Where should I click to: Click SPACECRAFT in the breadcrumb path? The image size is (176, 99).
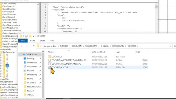point(91,46)
